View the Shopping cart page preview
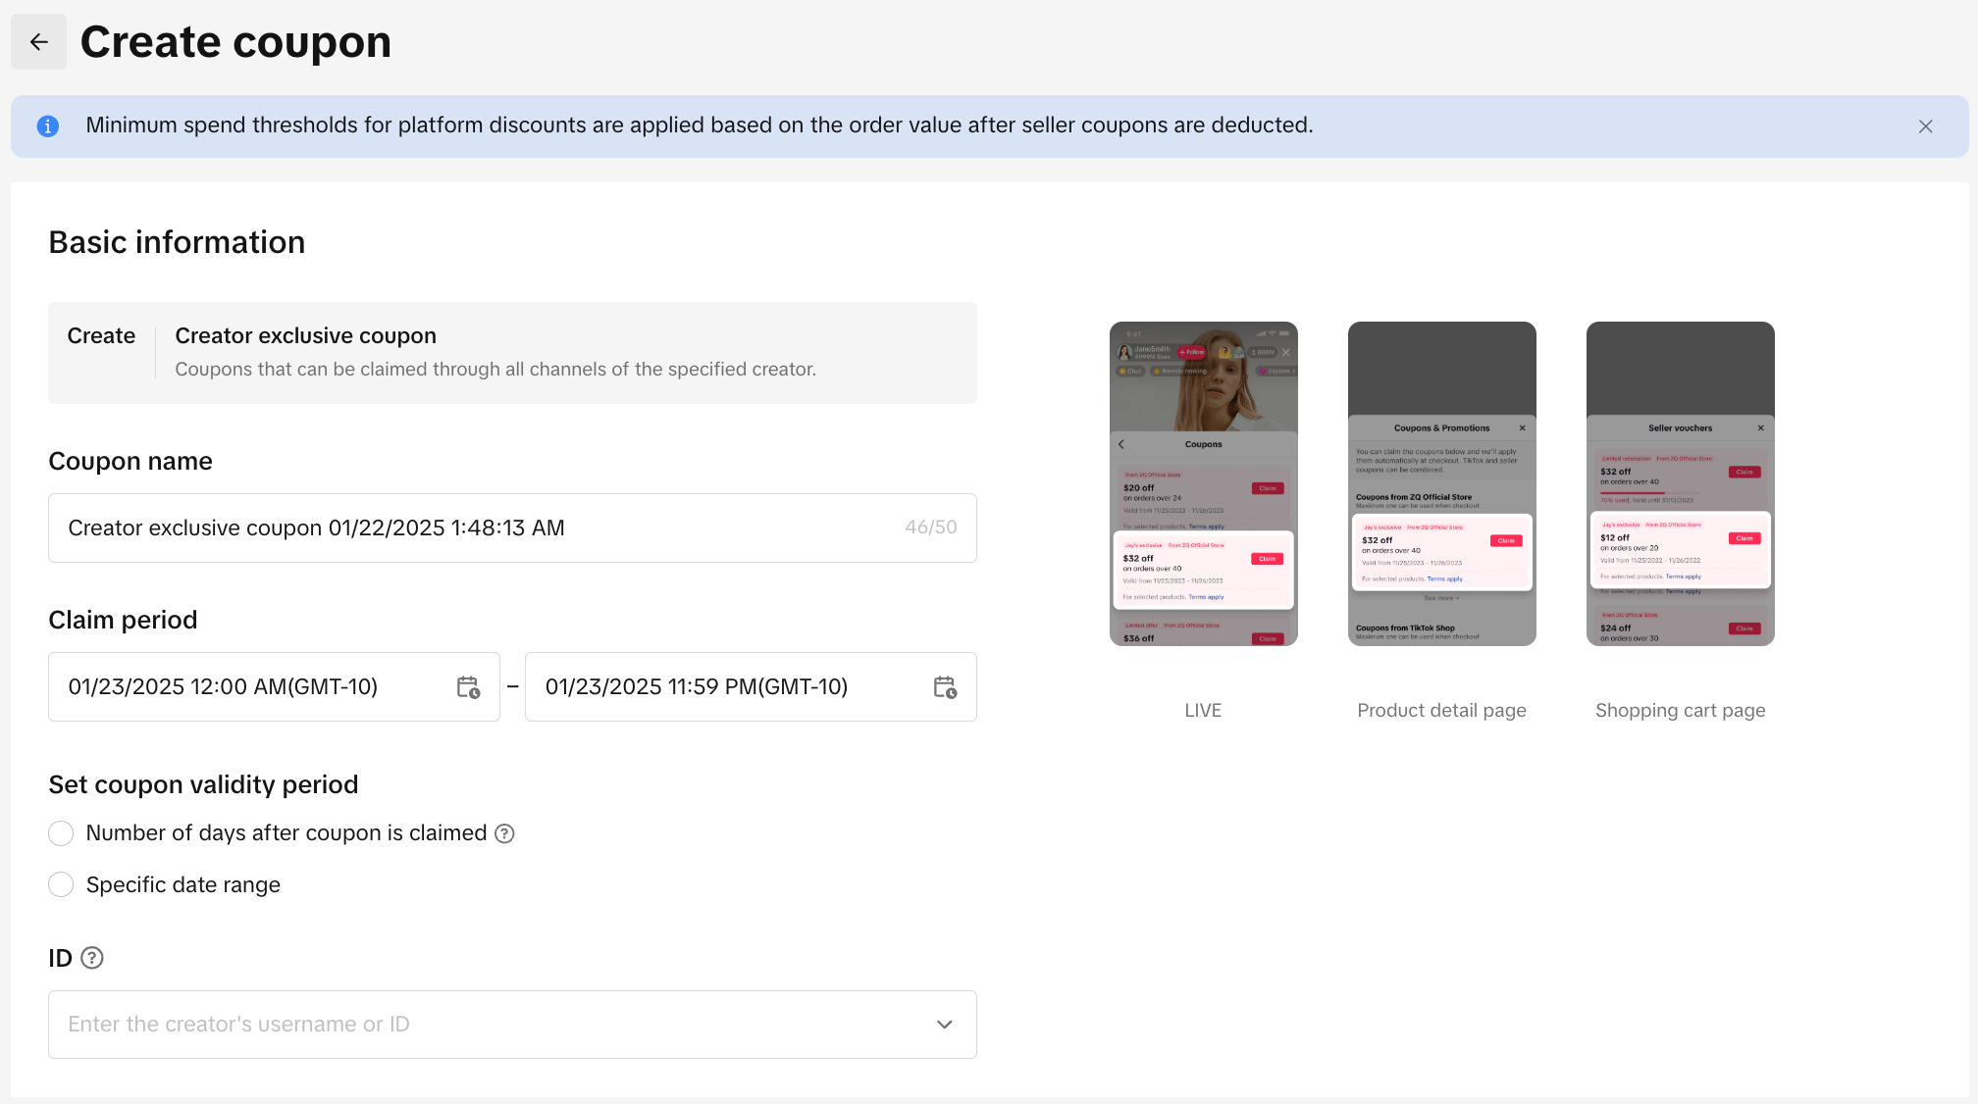Screen dimensions: 1978x1104 (1680, 483)
